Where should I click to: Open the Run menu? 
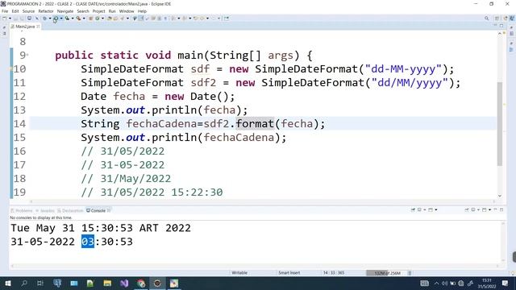[x=112, y=11]
